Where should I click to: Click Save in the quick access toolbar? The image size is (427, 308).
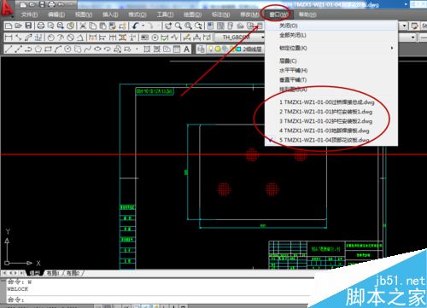[x=42, y=4]
